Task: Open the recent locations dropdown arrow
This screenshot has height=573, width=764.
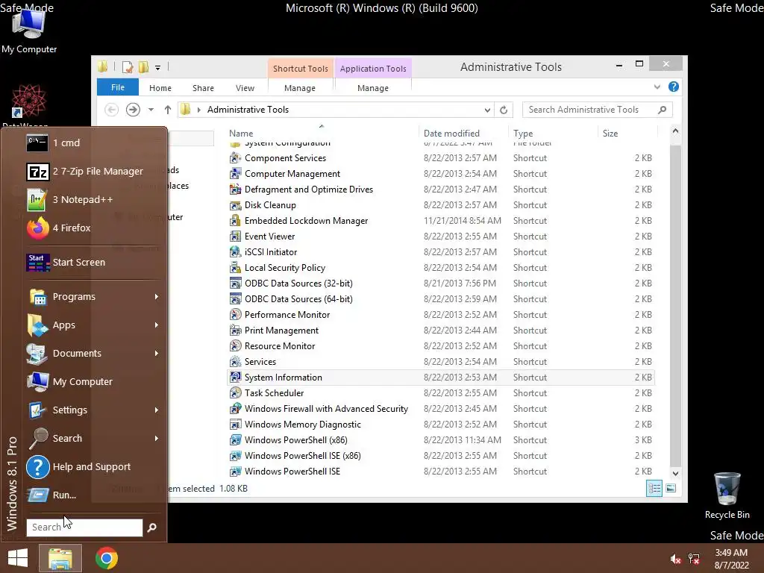Action: pos(151,110)
